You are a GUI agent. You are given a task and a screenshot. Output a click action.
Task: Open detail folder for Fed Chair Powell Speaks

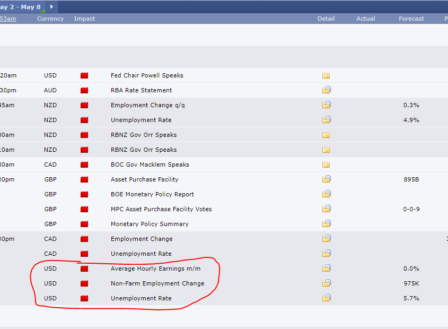pyautogui.click(x=326, y=75)
